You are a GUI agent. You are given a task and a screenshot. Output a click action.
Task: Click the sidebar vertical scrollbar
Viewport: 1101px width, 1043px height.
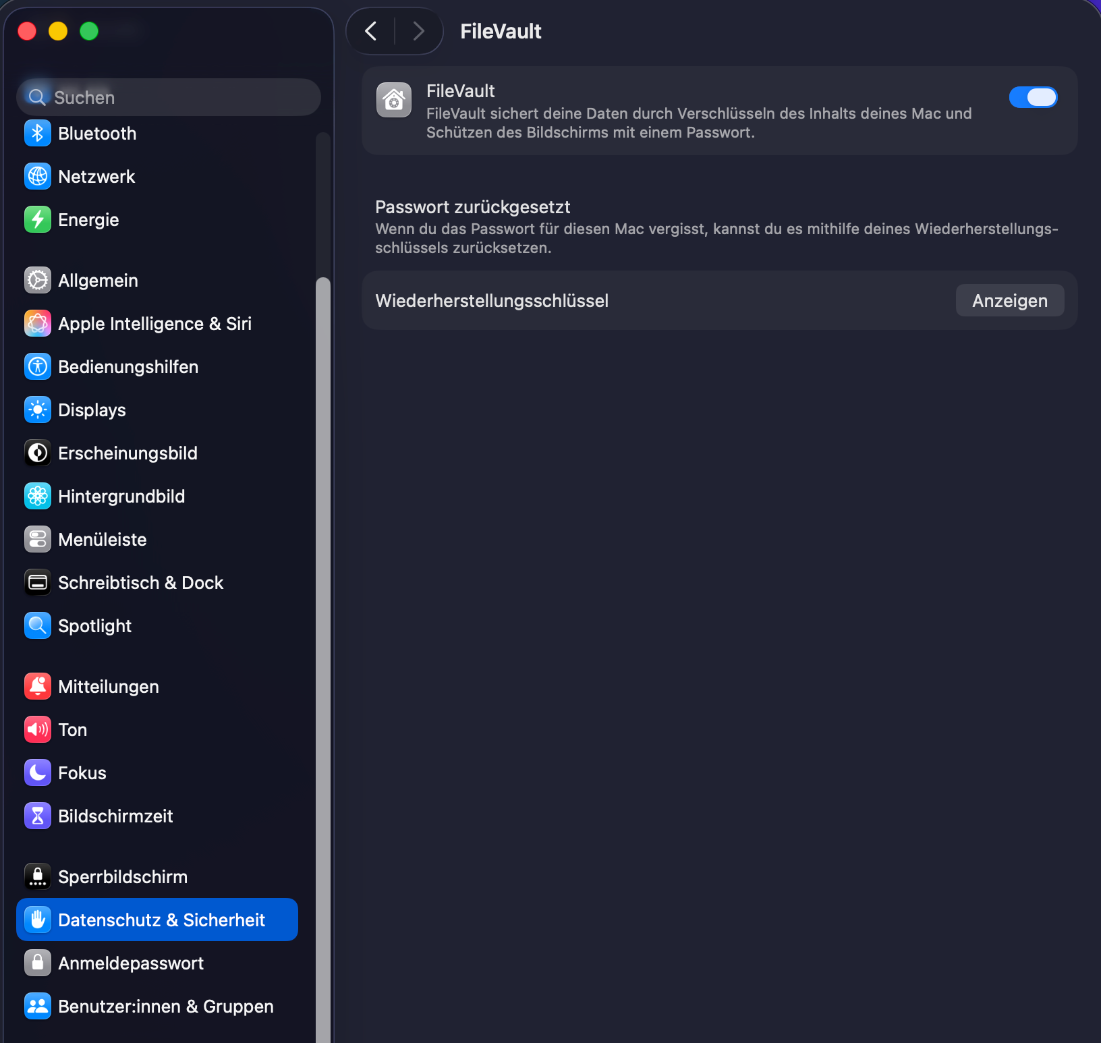[x=323, y=607]
